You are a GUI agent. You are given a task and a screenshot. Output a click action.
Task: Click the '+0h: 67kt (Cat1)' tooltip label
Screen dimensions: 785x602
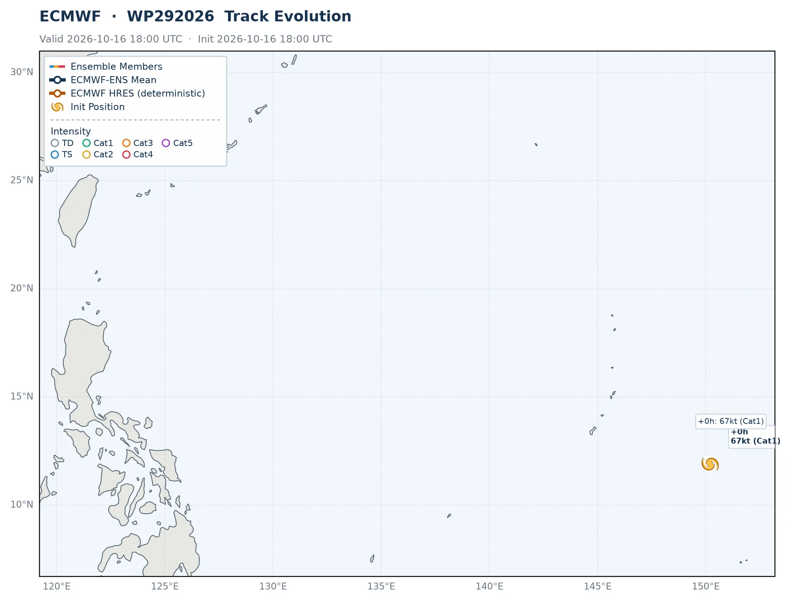tap(731, 421)
